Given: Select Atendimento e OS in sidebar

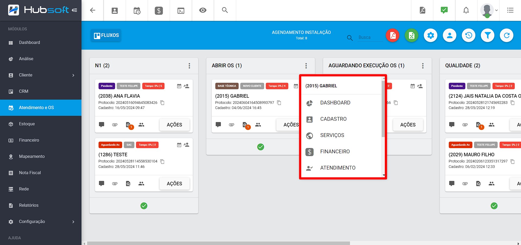Looking at the screenshot, I should pyautogui.click(x=41, y=108).
